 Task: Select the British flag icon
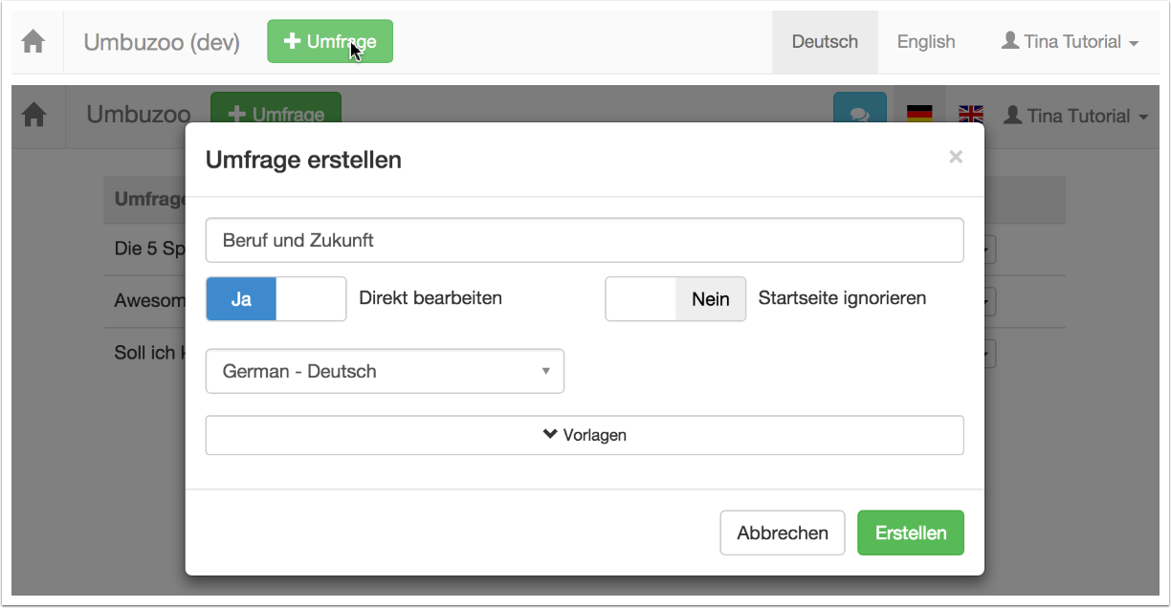pos(971,115)
